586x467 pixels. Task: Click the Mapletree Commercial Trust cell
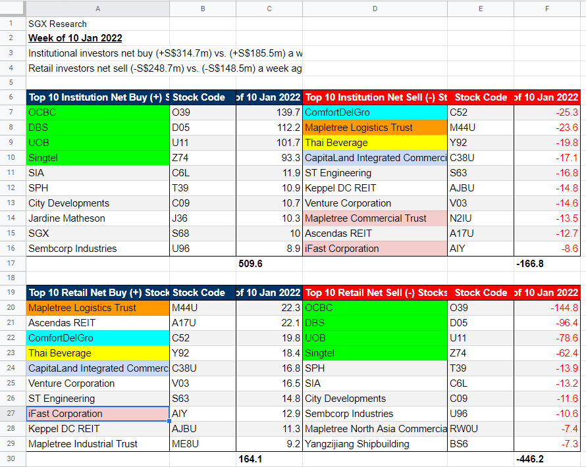pyautogui.click(x=375, y=218)
